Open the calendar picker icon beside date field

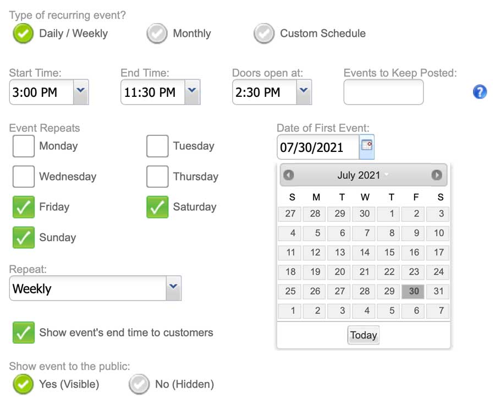point(366,146)
